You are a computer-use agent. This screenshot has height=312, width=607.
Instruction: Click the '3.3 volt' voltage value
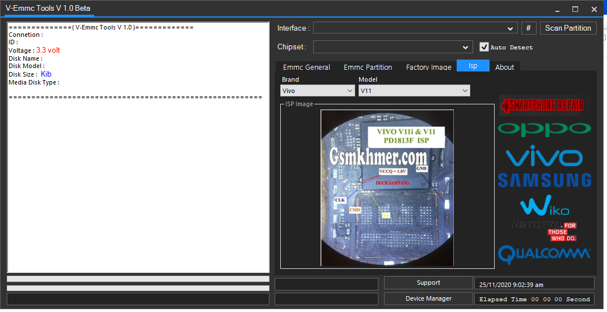click(48, 50)
